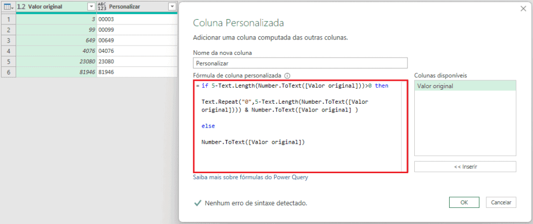This screenshot has width=533, height=224.
Task: Click the formula editor vertical scrollbar
Action: pyautogui.click(x=404, y=127)
